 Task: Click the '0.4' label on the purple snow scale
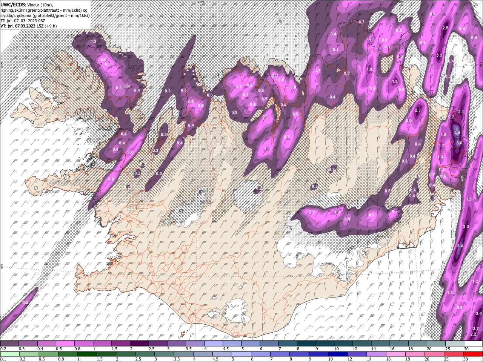pyautogui.click(x=40, y=349)
